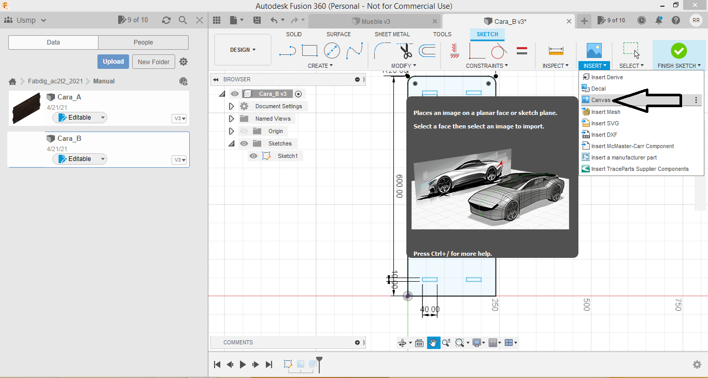Switch to the SURFACE tab

pos(338,34)
